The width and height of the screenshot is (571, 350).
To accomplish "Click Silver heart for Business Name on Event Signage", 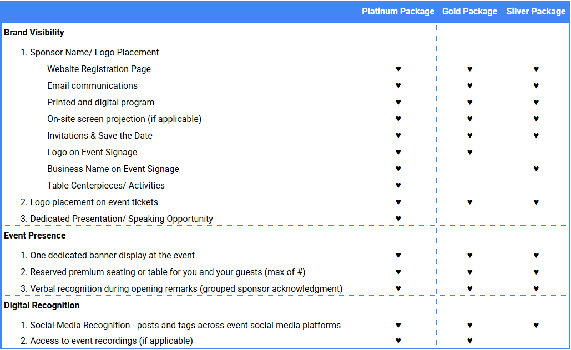I will click(536, 169).
